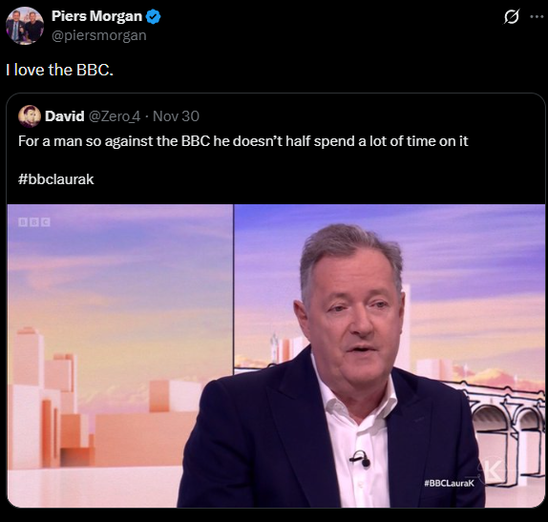This screenshot has width=548, height=522.
Task: Click the quoted text 'For a man so against the BBC'
Action: pos(115,141)
